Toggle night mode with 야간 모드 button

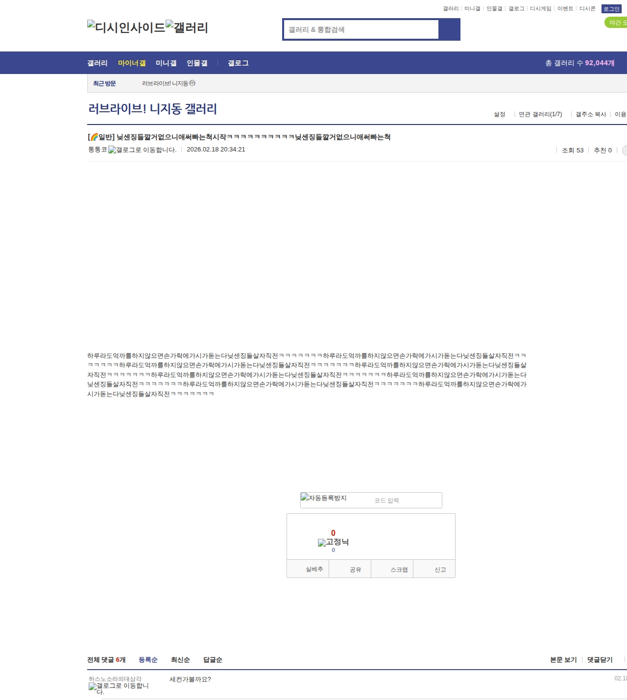pos(616,23)
